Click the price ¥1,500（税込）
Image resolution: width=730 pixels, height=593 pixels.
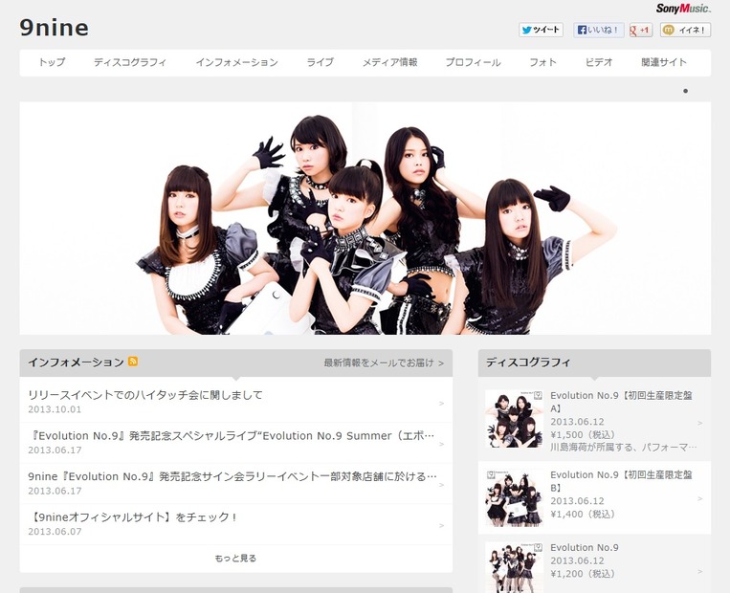coord(583,435)
